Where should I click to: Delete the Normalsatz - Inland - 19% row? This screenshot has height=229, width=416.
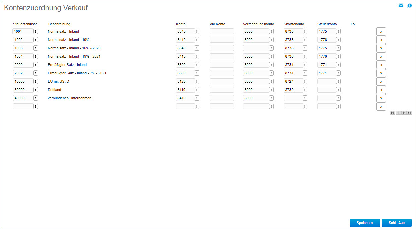381,40
